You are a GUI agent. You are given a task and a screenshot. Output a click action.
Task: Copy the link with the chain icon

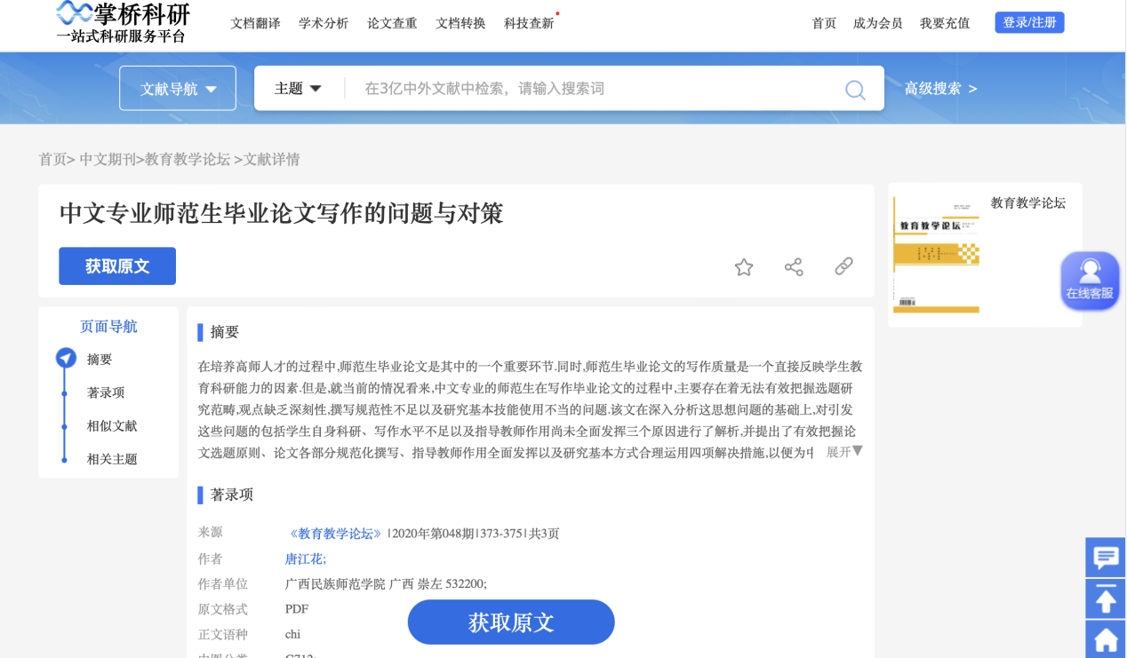(843, 266)
